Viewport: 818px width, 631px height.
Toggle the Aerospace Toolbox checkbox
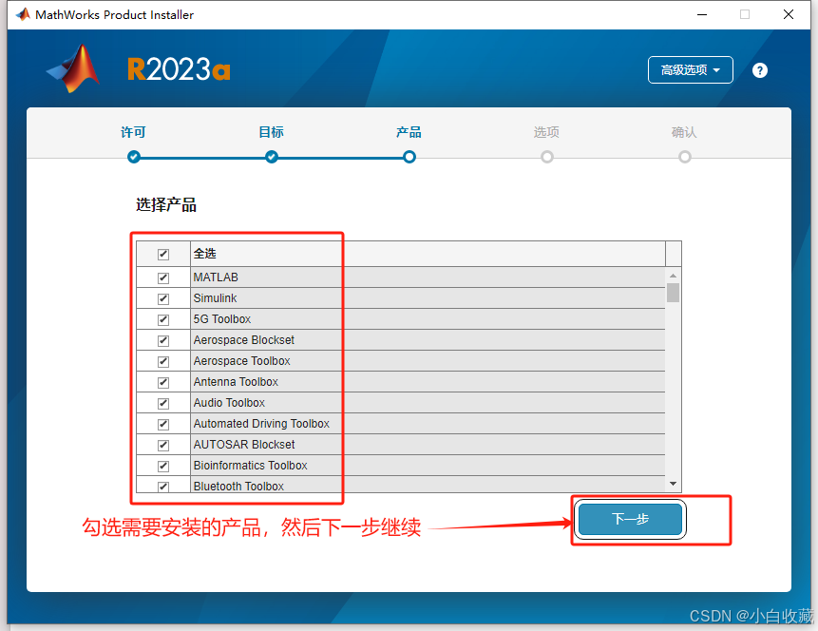coord(163,361)
